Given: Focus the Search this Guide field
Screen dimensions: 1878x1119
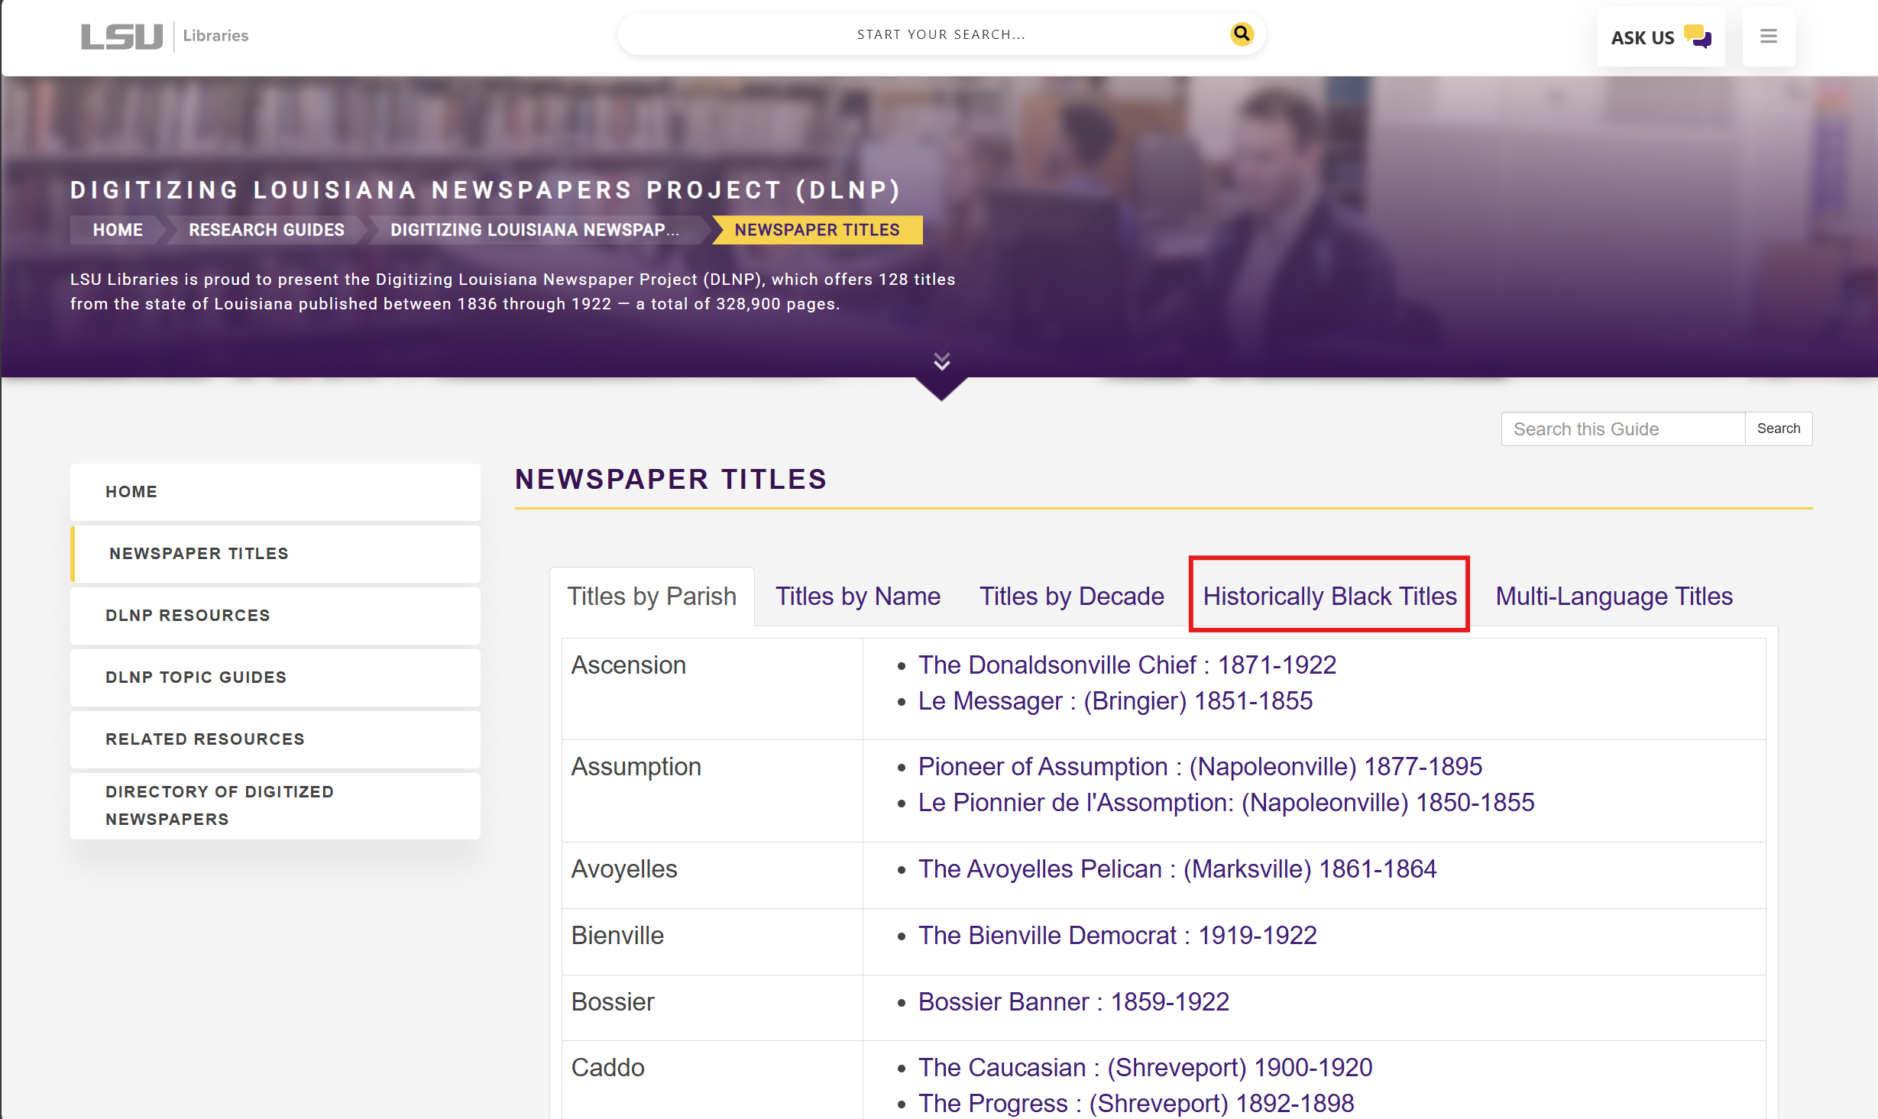Looking at the screenshot, I should pos(1623,429).
